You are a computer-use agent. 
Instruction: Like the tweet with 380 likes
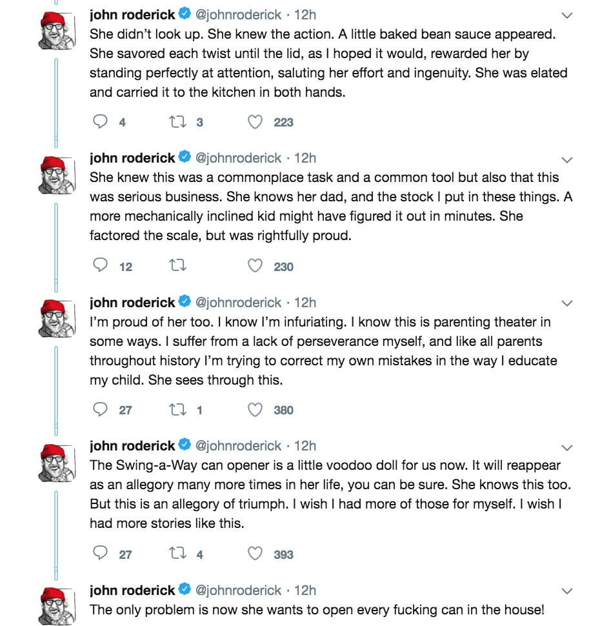click(x=255, y=410)
